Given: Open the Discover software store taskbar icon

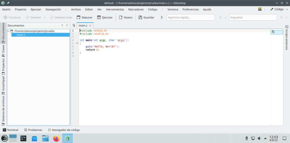Looking at the screenshot, I should [35, 138].
